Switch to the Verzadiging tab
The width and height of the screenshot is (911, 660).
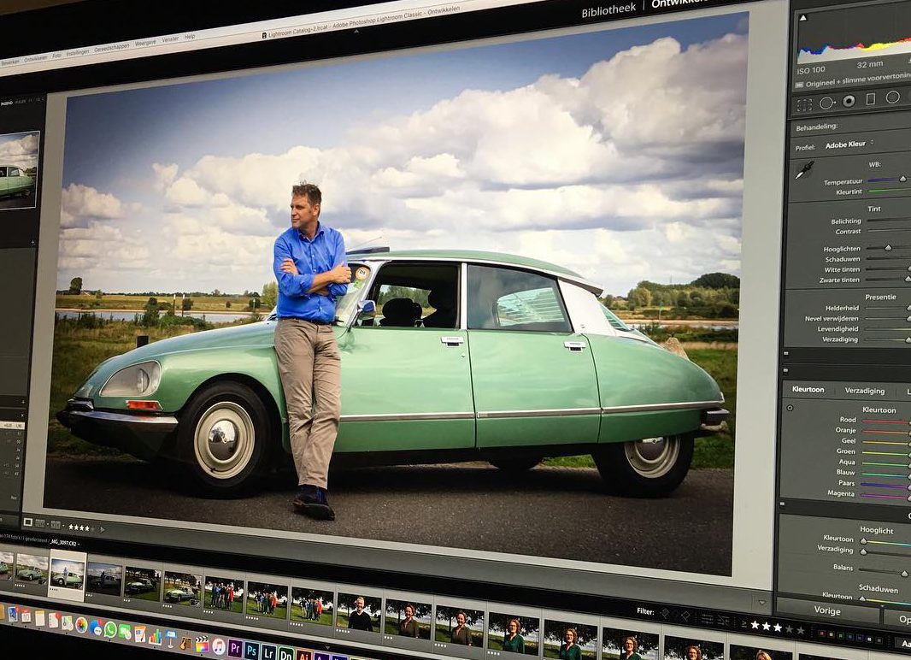(x=865, y=391)
